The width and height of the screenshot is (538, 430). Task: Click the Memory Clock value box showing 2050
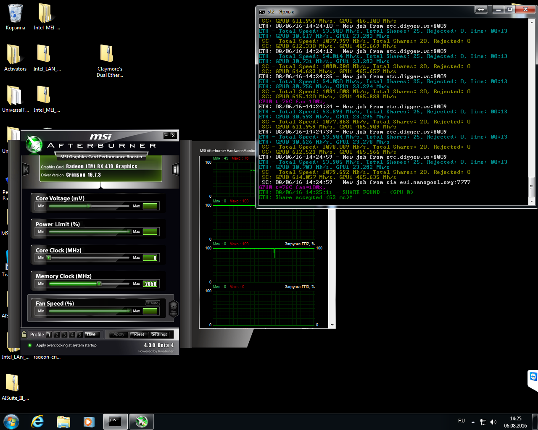[x=150, y=284]
